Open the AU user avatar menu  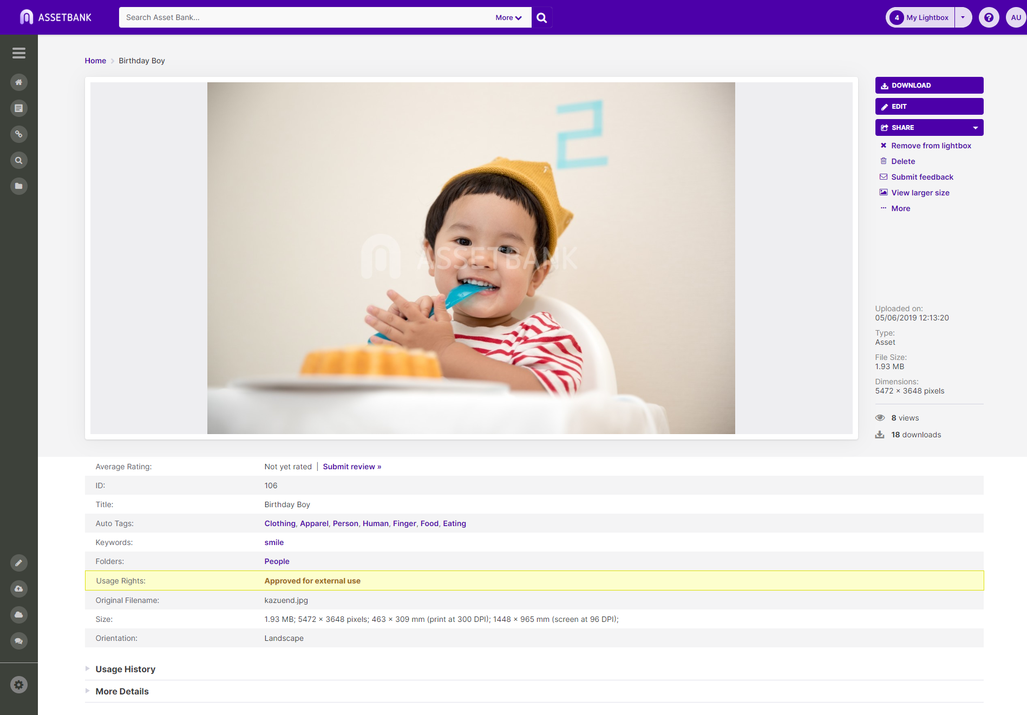coord(1016,17)
